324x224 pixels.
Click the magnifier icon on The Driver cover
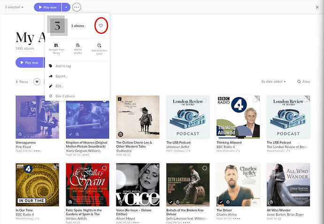click(228, 202)
